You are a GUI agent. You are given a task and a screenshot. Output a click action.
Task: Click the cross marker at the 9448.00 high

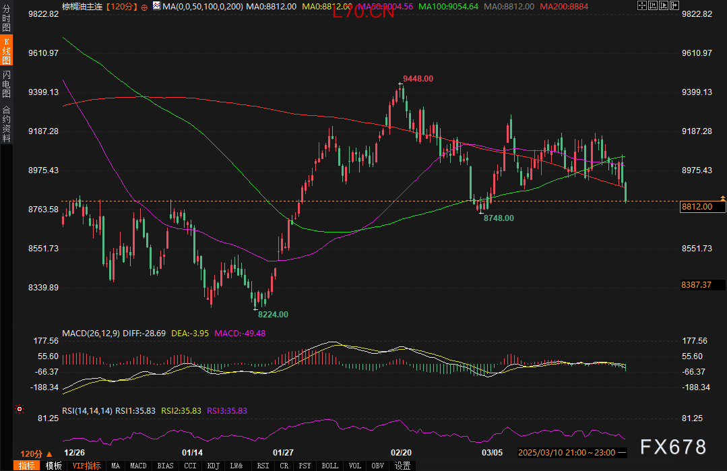tap(400, 84)
